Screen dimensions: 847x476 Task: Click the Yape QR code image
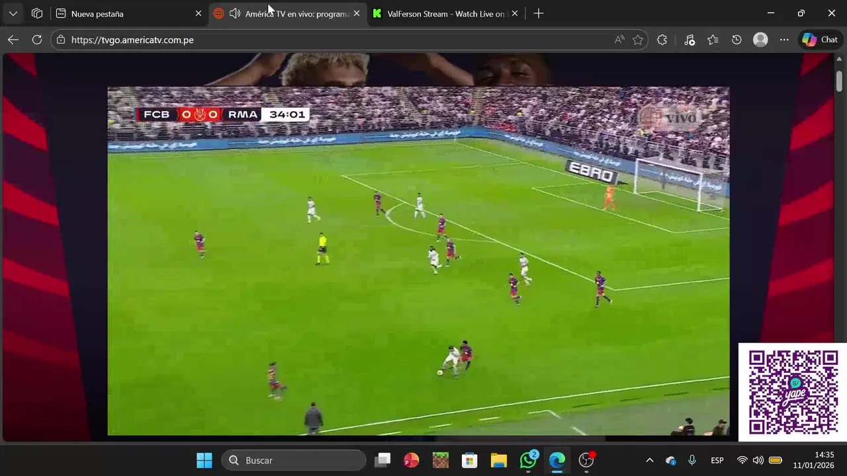(792, 392)
